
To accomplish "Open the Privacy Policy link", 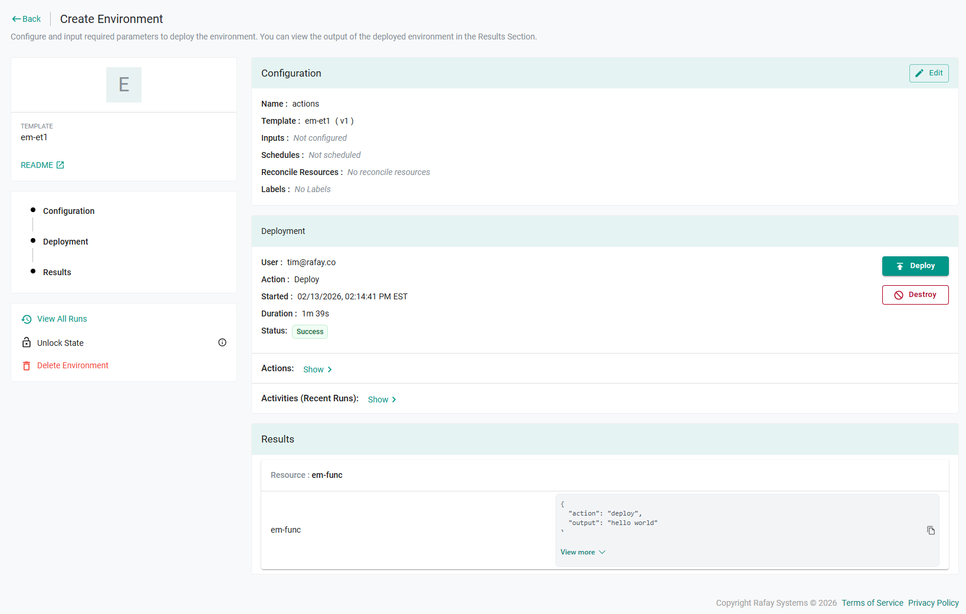I will pos(933,603).
